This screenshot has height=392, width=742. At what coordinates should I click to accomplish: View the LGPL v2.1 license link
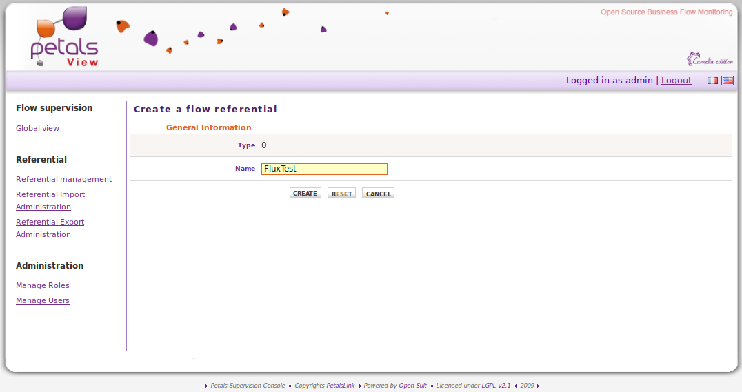coord(496,386)
